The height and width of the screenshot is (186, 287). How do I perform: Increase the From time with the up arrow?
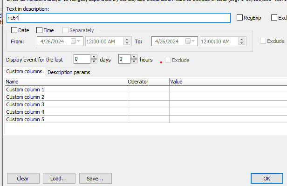pyautogui.click(x=127, y=39)
